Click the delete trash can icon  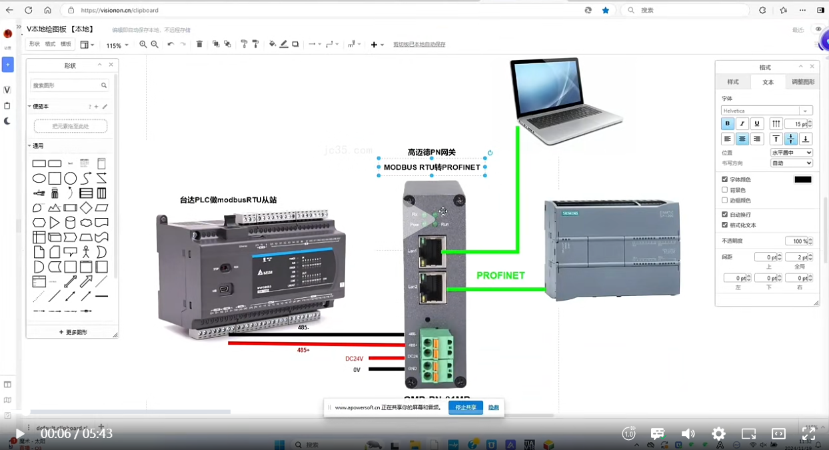click(199, 45)
